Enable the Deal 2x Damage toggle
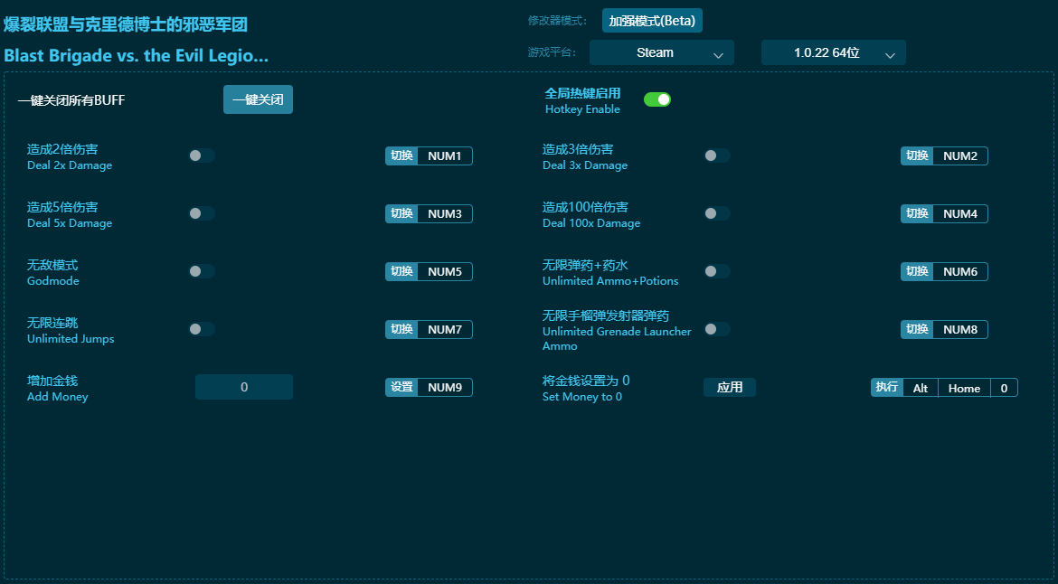1058x584 pixels. point(201,155)
